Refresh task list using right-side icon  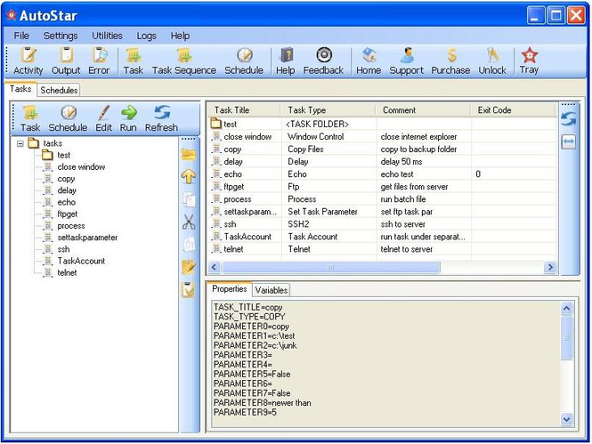568,119
